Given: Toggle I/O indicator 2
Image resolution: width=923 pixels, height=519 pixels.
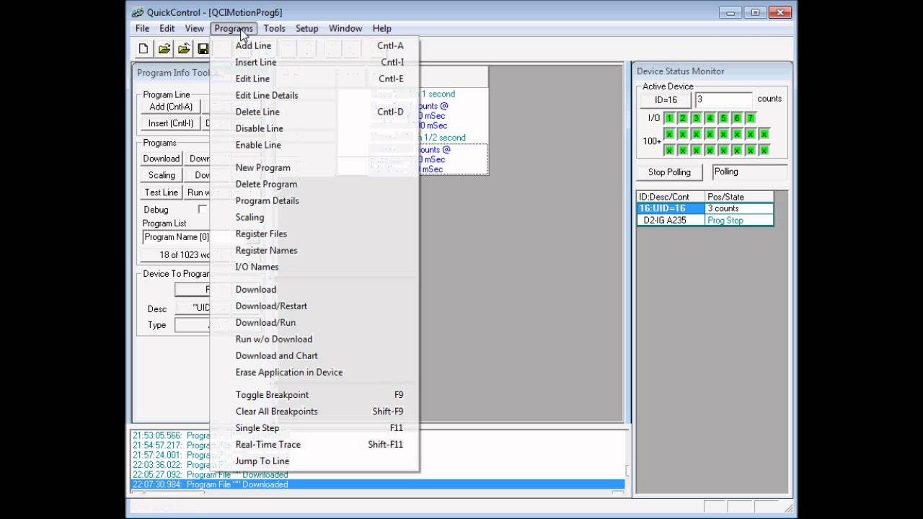Looking at the screenshot, I should point(683,118).
